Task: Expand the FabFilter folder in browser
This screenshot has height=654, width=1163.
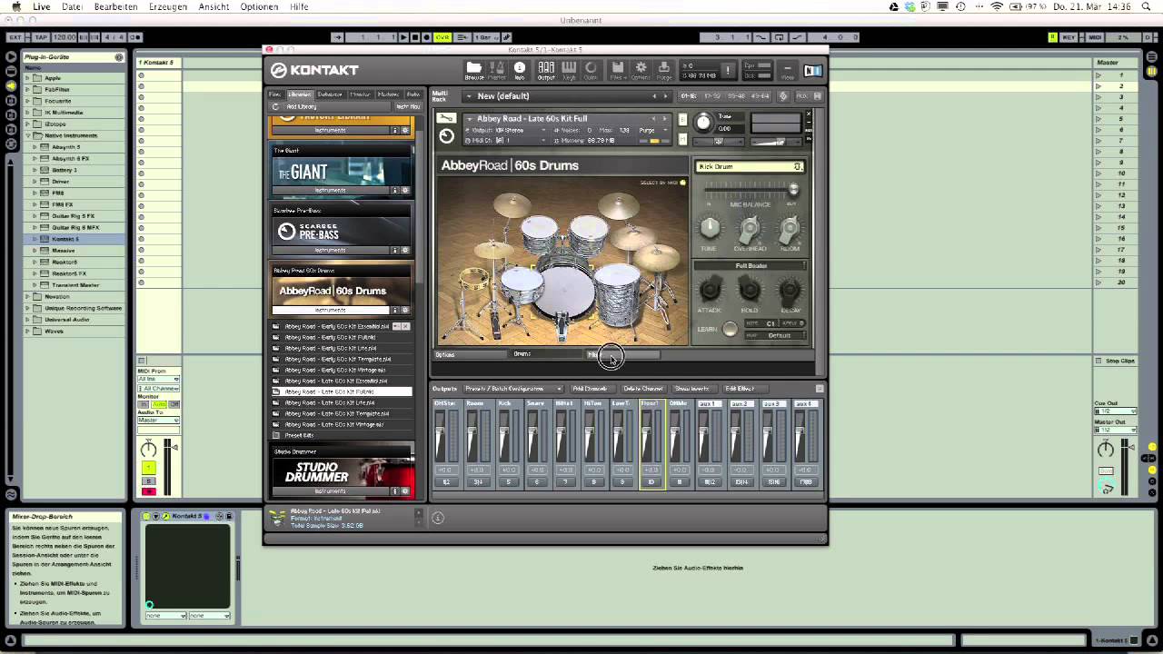Action: point(27,89)
